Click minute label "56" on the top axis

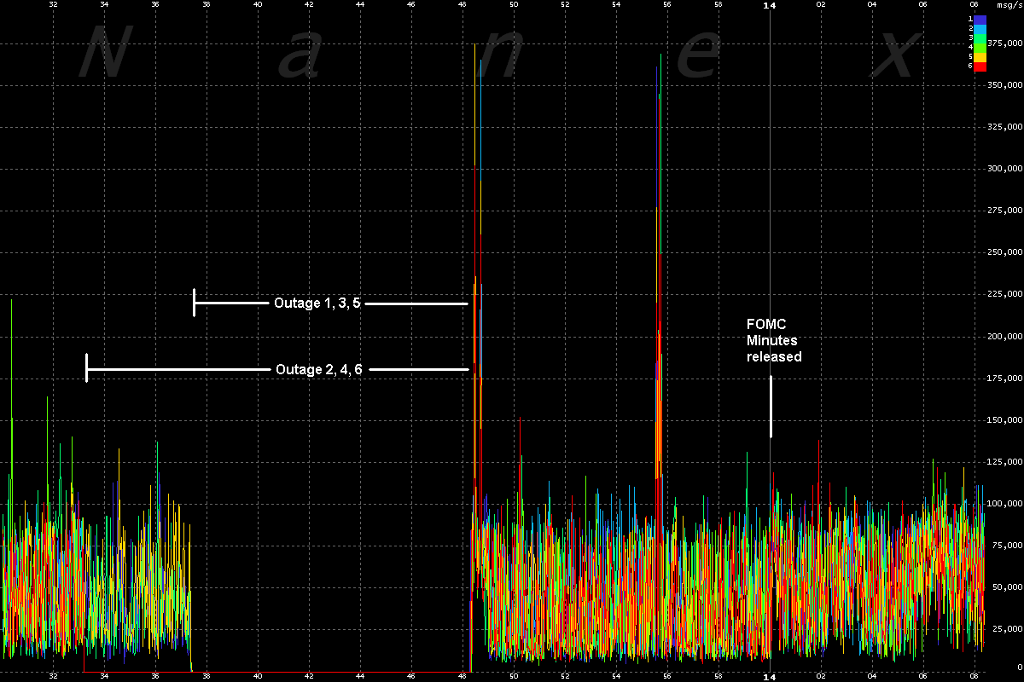tap(667, 5)
